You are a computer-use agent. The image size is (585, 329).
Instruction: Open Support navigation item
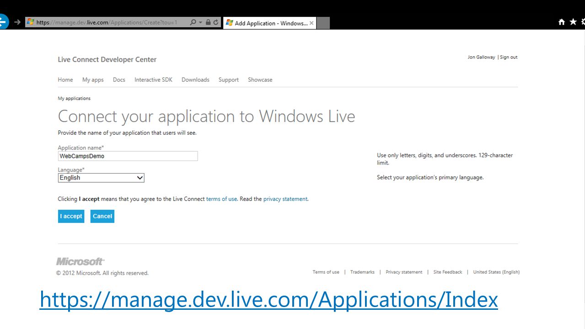[229, 80]
